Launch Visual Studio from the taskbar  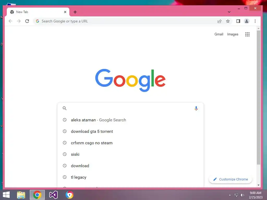(53, 195)
